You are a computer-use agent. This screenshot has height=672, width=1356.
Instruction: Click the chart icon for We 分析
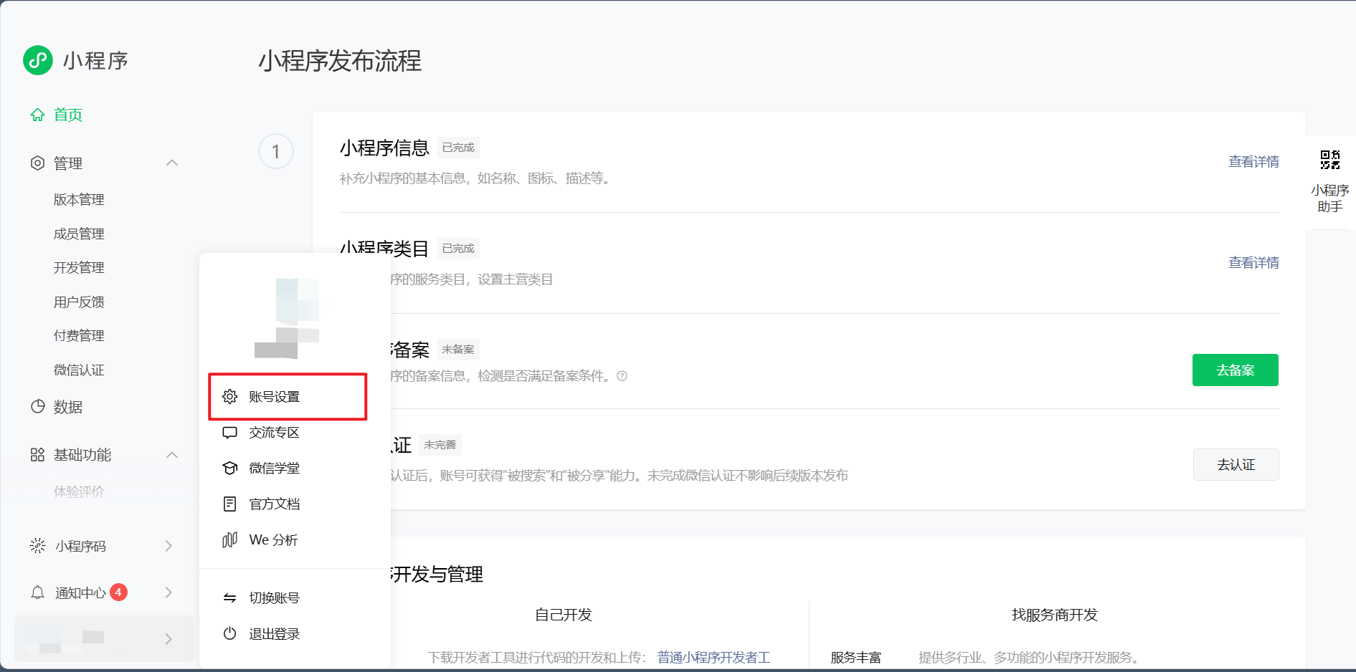[x=229, y=540]
